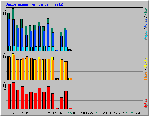
Task: Click the 2107 hits scale value
Action: pyautogui.click(x=4, y=11)
